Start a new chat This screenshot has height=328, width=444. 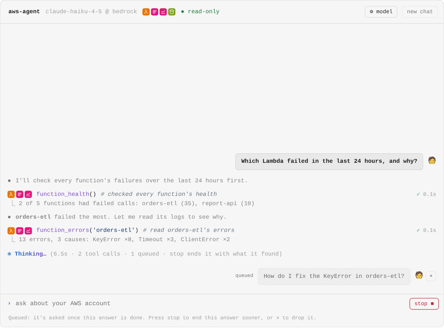(x=420, y=12)
